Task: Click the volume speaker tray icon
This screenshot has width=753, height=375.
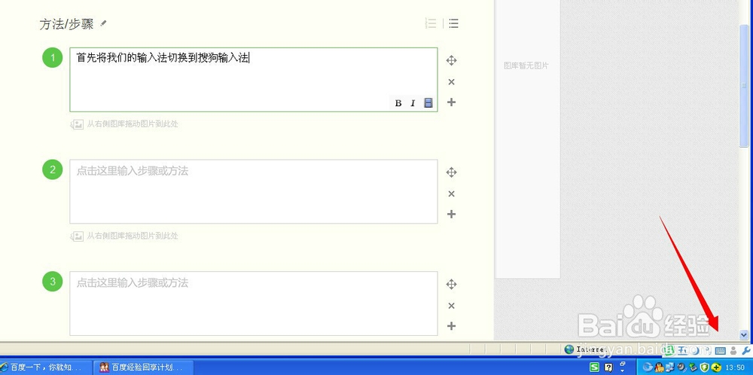Action: 681,367
